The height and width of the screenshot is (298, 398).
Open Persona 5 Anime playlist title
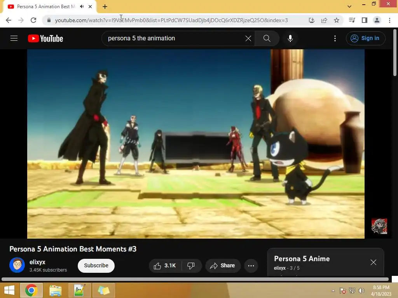(302, 259)
